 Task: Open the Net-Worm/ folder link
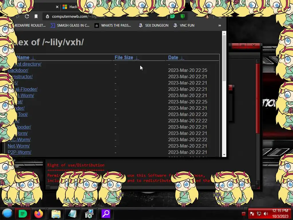click(19, 146)
